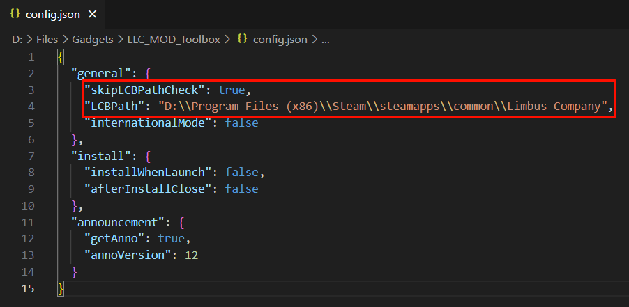Click the "install" key on line 7
The height and width of the screenshot is (307, 629).
pos(97,156)
